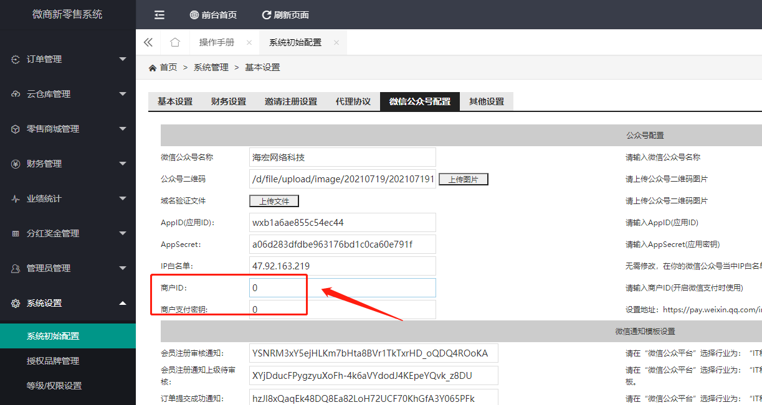Expand the 订单管理 menu arrow

point(123,59)
